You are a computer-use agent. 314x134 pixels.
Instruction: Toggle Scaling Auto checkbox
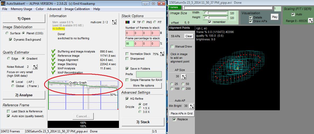[293, 14]
